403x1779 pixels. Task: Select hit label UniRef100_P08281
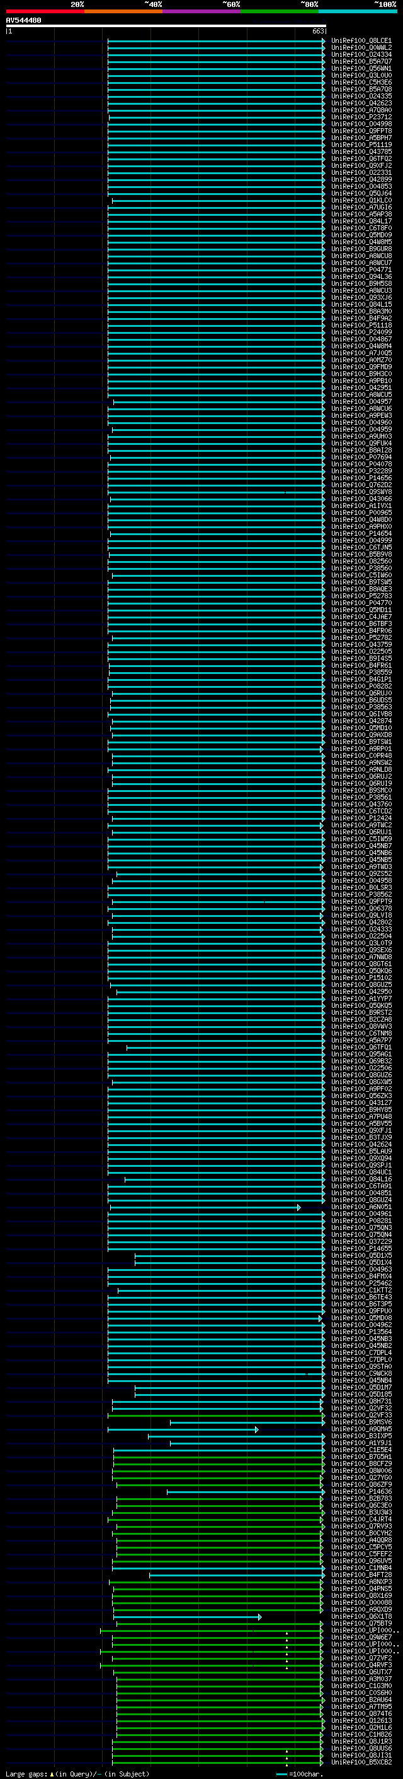[x=361, y=1220]
